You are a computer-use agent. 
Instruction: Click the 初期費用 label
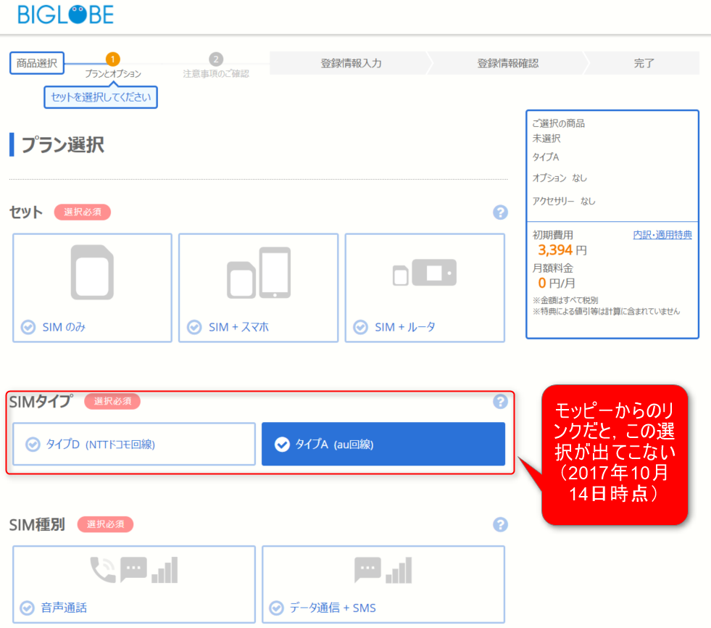(x=553, y=235)
